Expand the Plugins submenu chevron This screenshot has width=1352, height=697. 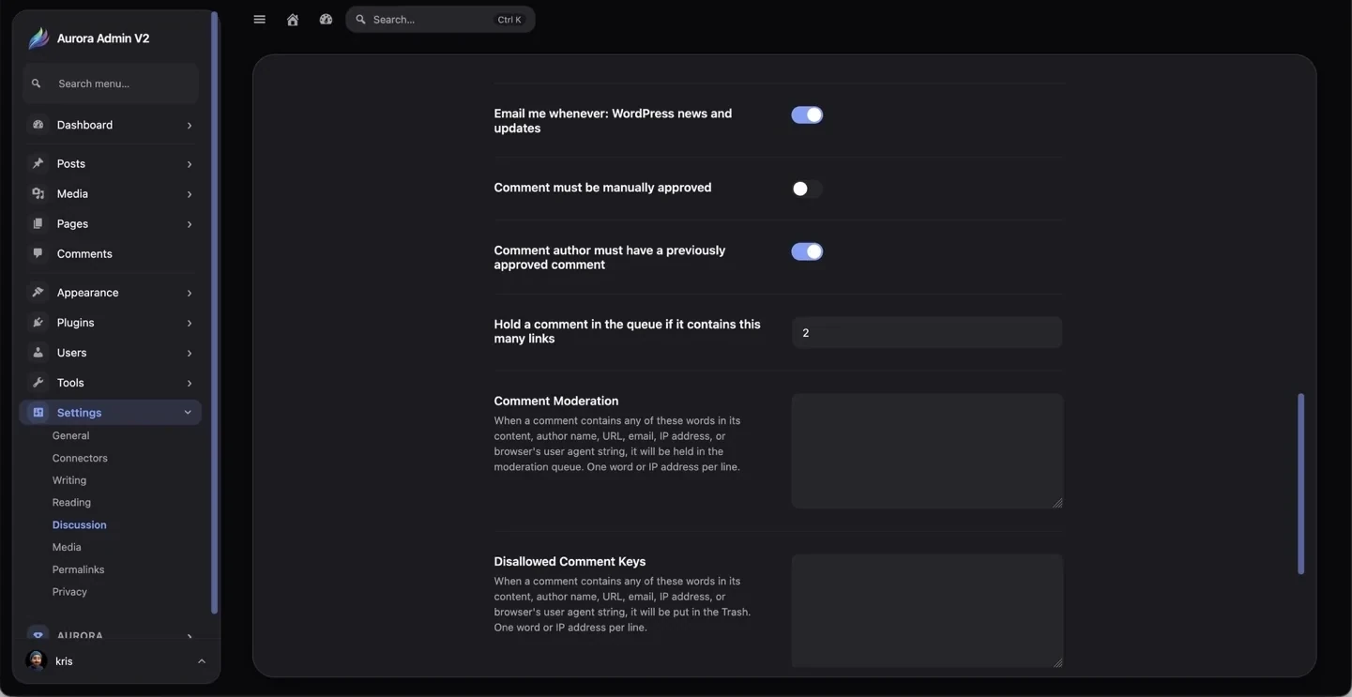point(190,323)
